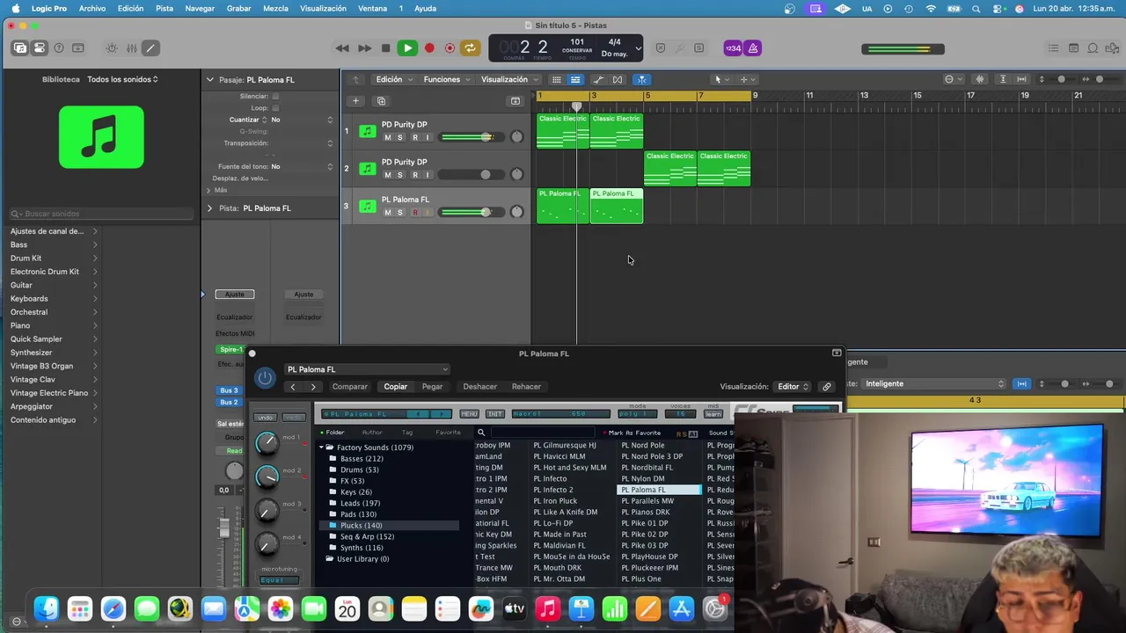Enable the Silenciar checkbox
Image resolution: width=1126 pixels, height=633 pixels.
point(275,96)
